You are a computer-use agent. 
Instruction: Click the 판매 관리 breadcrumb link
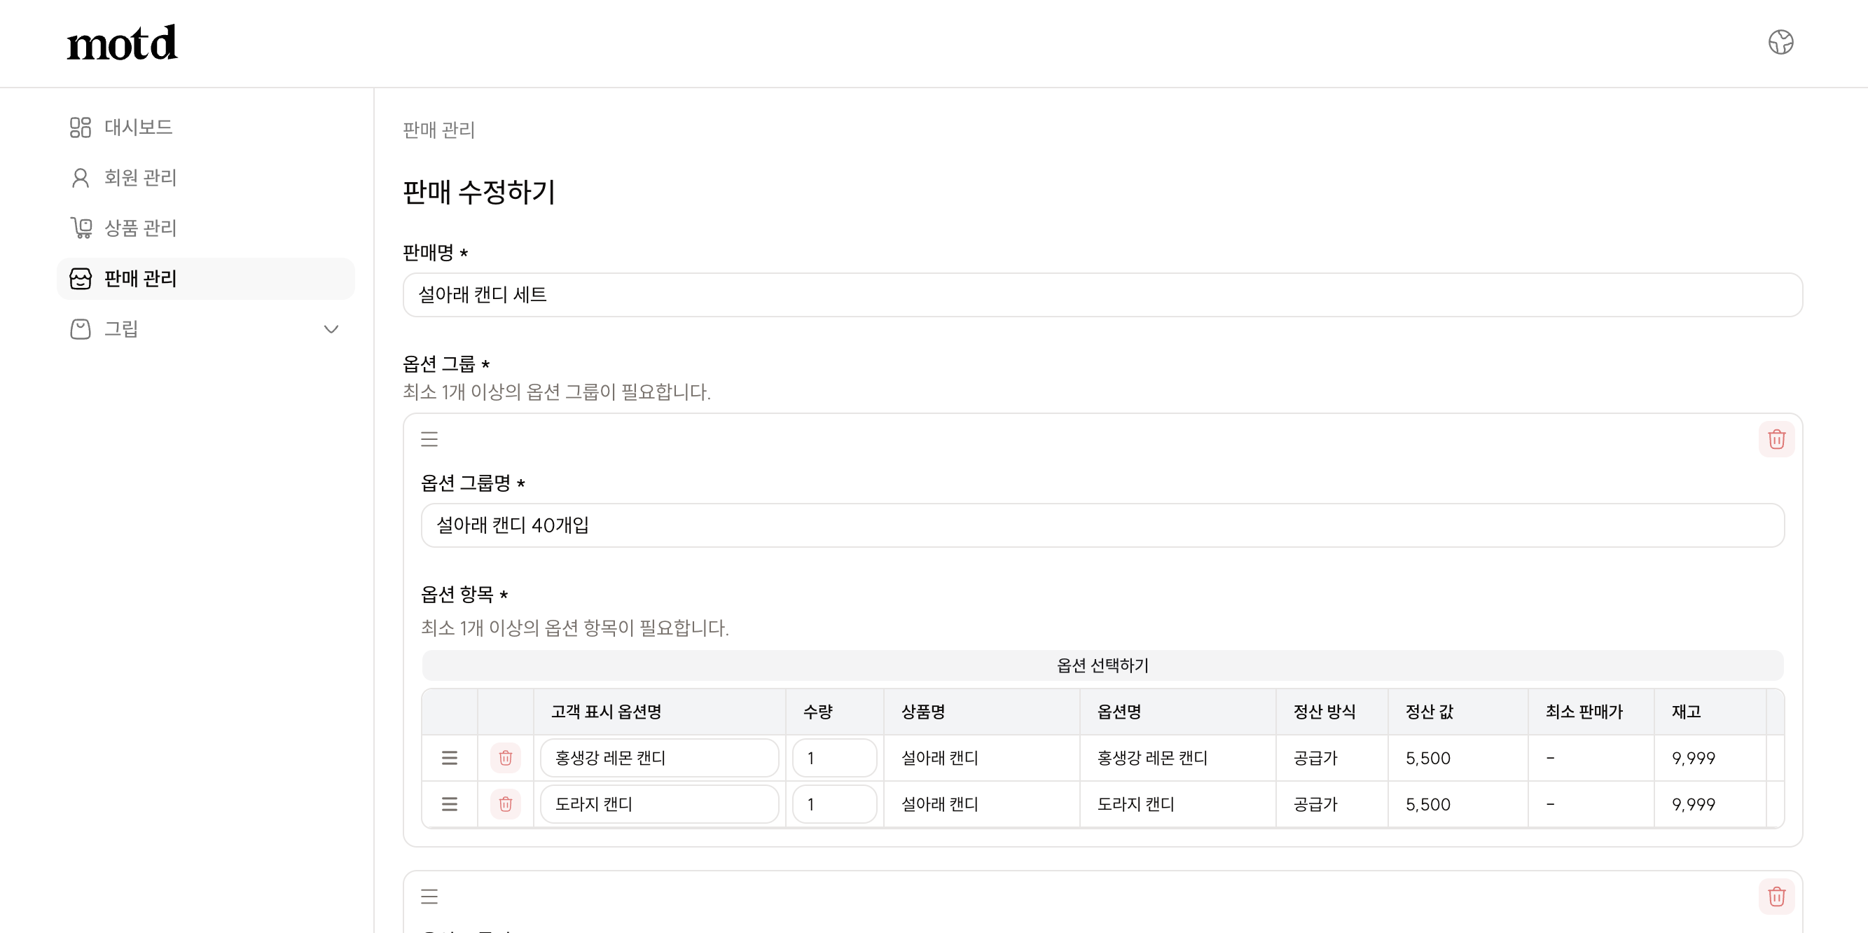point(438,130)
